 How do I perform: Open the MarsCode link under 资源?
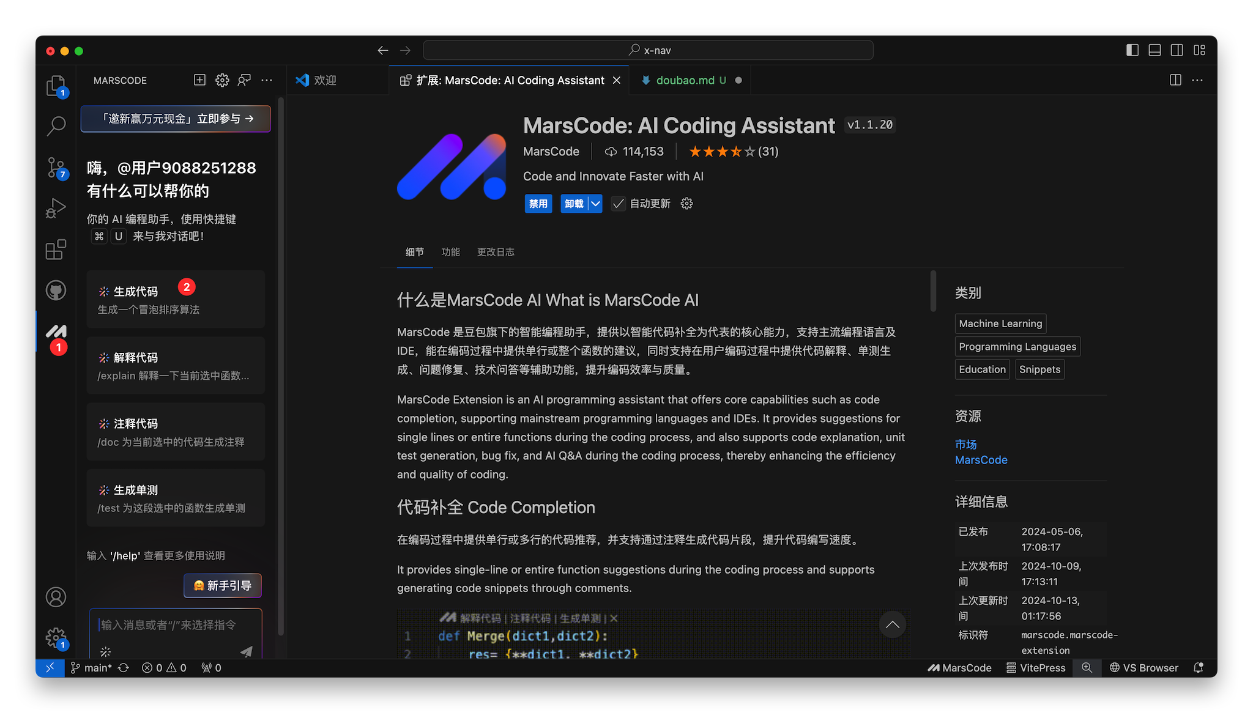981,459
